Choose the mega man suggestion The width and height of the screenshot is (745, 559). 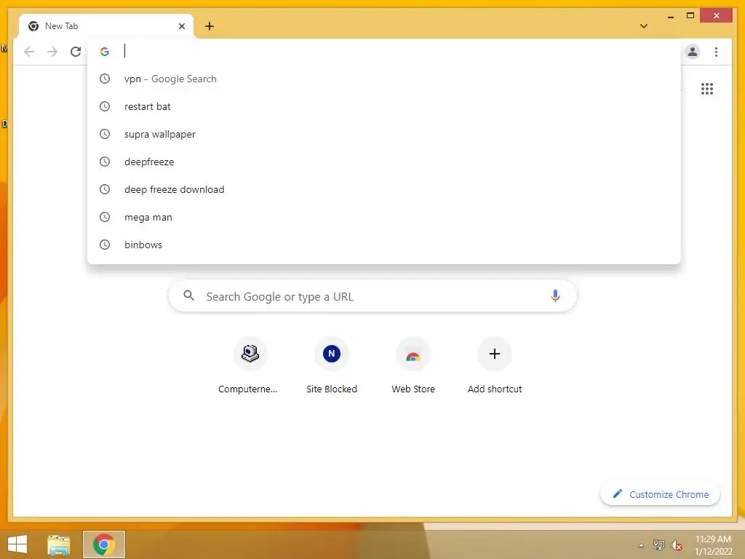[x=384, y=217]
